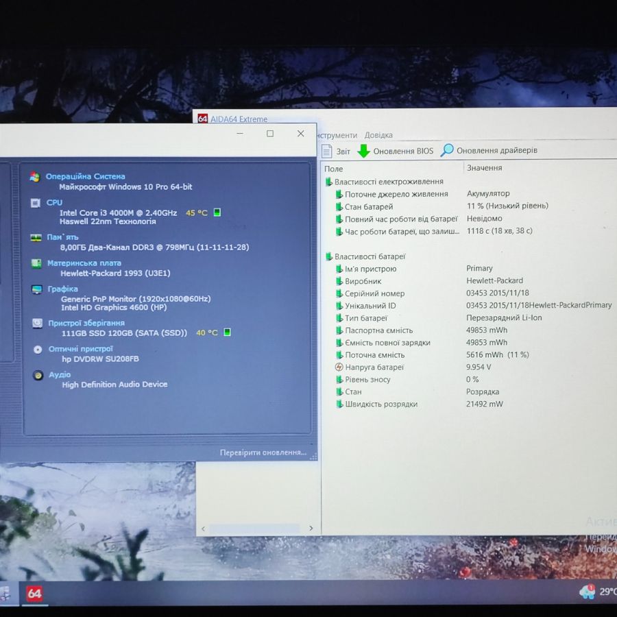The height and width of the screenshot is (617, 617).
Task: Click the Оптичні пристрої heading link
Action: click(81, 349)
